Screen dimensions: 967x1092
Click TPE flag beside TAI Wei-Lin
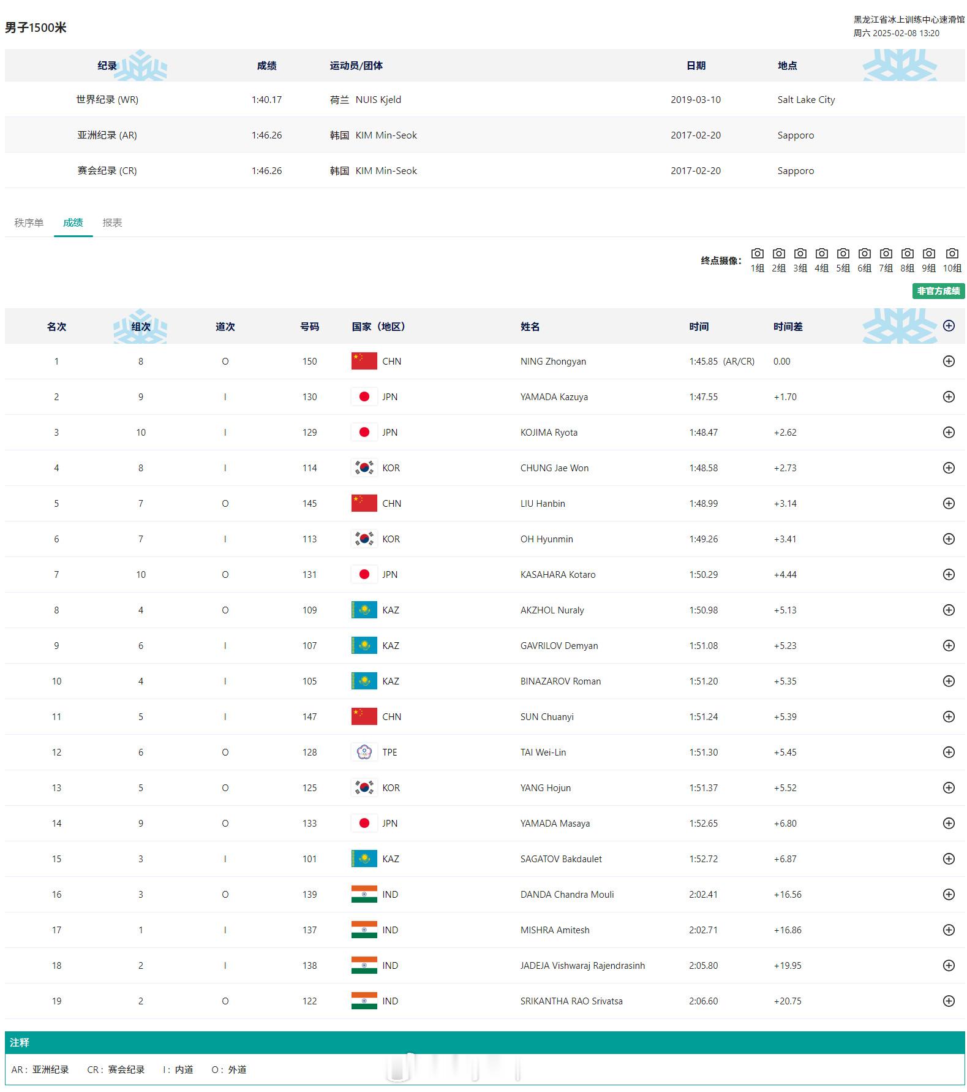[x=364, y=753]
